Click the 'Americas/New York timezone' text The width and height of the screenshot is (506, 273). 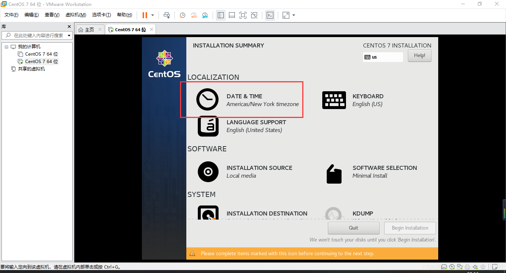pyautogui.click(x=263, y=104)
